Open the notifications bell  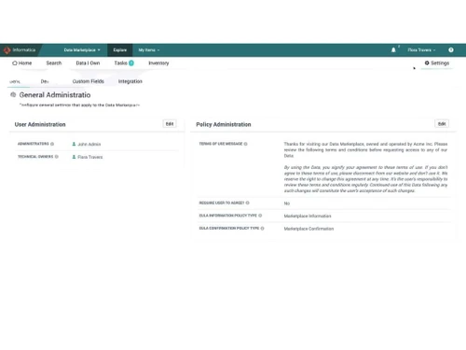click(x=393, y=49)
